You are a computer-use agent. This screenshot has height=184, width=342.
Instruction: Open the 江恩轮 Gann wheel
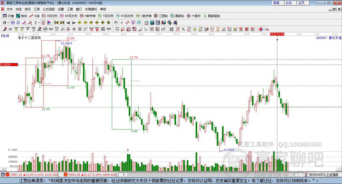(x=161, y=16)
